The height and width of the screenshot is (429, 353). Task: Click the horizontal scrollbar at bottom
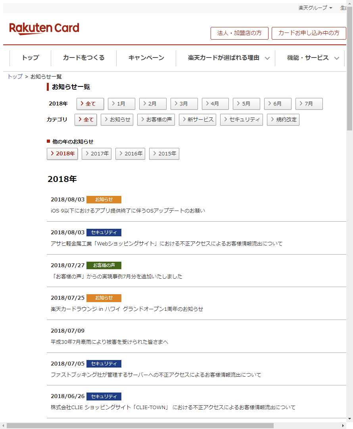[x=139, y=425]
